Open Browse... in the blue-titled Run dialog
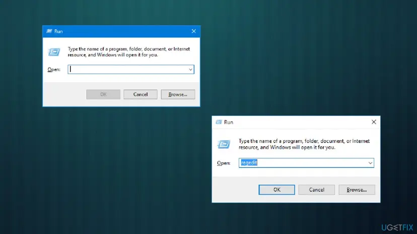The width and height of the screenshot is (417, 234). click(178, 94)
